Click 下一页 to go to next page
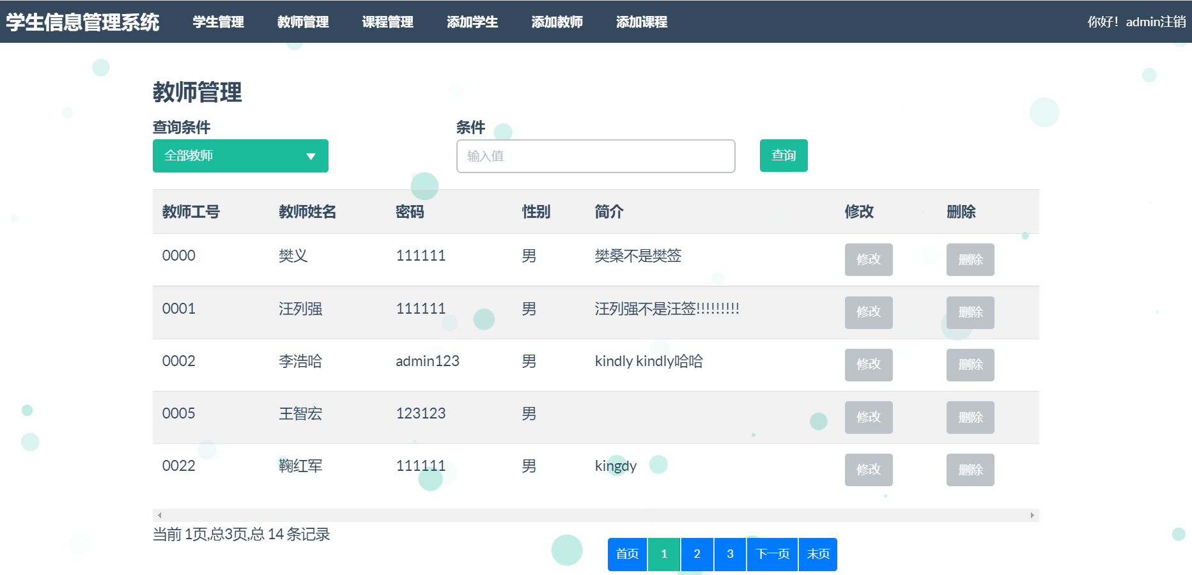Viewport: 1192px width, 575px height. click(772, 554)
